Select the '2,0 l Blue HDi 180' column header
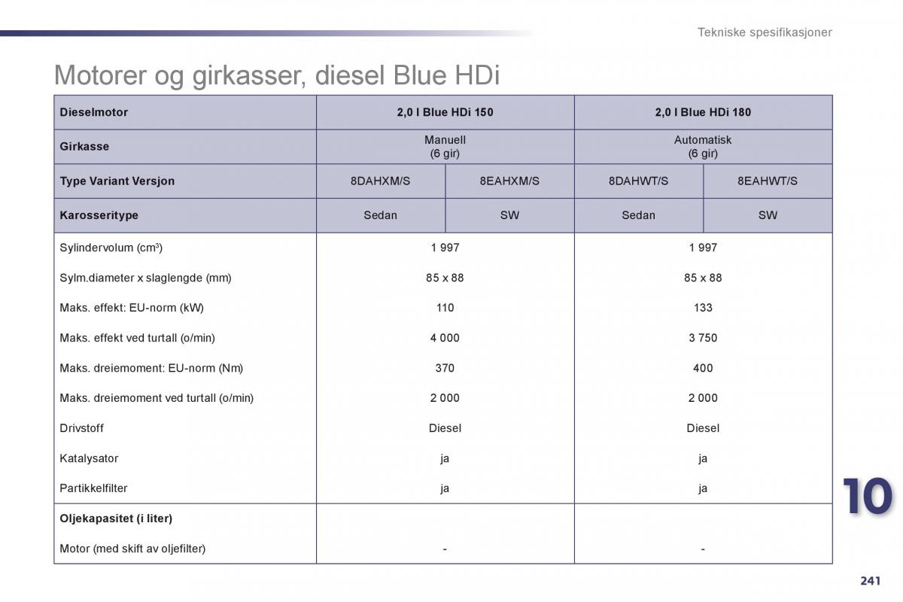903x602 pixels. click(703, 112)
